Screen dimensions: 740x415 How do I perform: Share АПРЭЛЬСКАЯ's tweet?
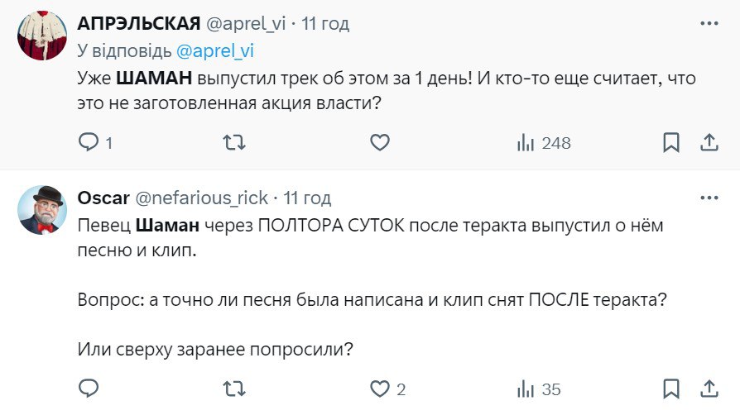tap(709, 143)
